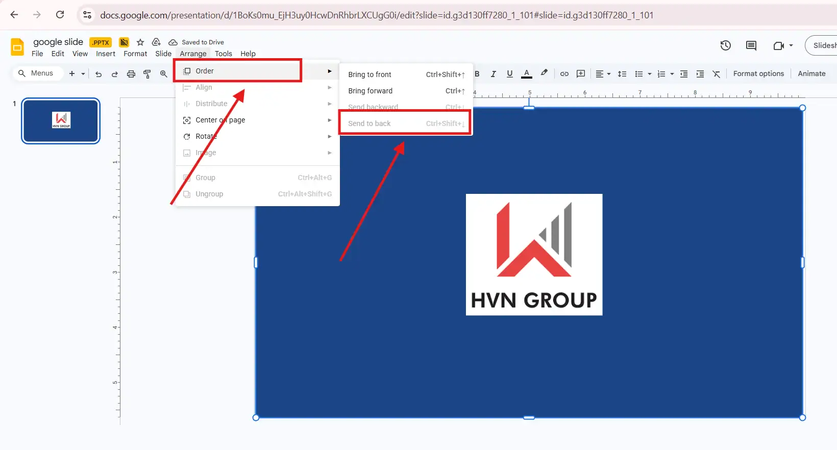837x450 pixels.
Task: Click the highlight color pen icon
Action: pos(544,73)
